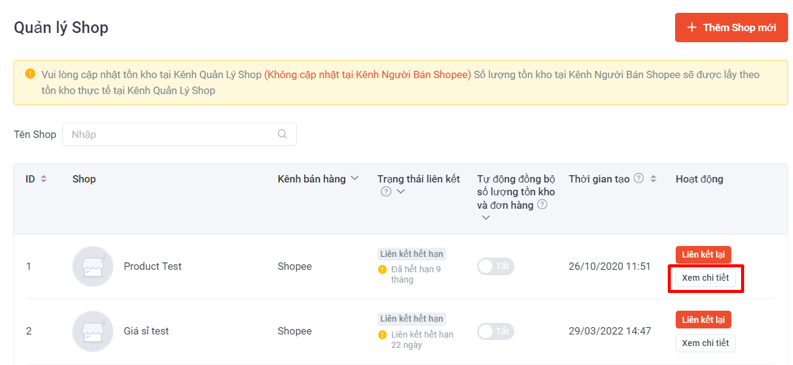Click the shop avatar icon of Giá sỉ test
This screenshot has width=793, height=365.
93,331
